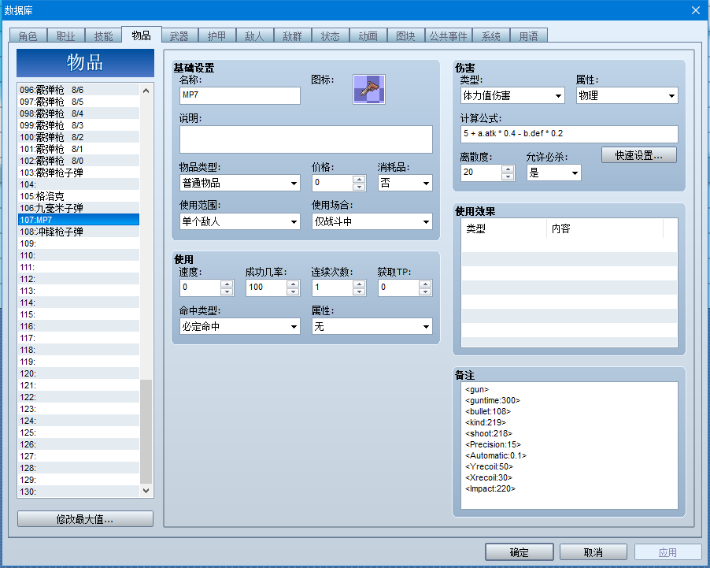Click the 快速设置 button
The width and height of the screenshot is (710, 568).
(x=639, y=155)
